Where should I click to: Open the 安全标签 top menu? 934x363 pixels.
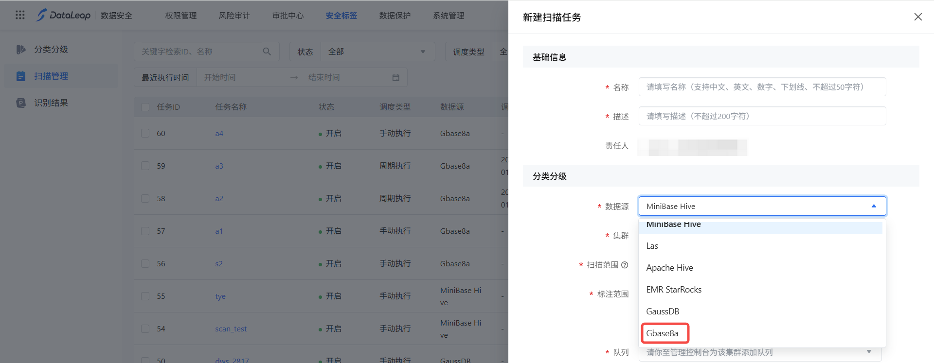tap(341, 16)
